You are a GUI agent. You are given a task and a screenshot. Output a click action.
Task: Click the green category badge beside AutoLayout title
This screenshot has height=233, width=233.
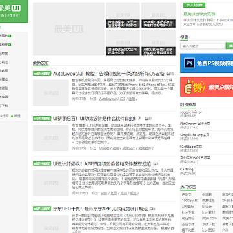(x=42, y=74)
